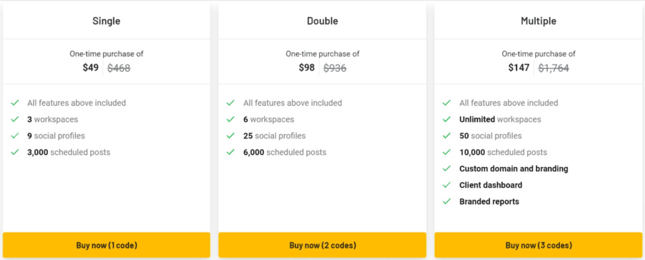Click the Buy now (1 code) button
The width and height of the screenshot is (645, 260).
point(106,245)
